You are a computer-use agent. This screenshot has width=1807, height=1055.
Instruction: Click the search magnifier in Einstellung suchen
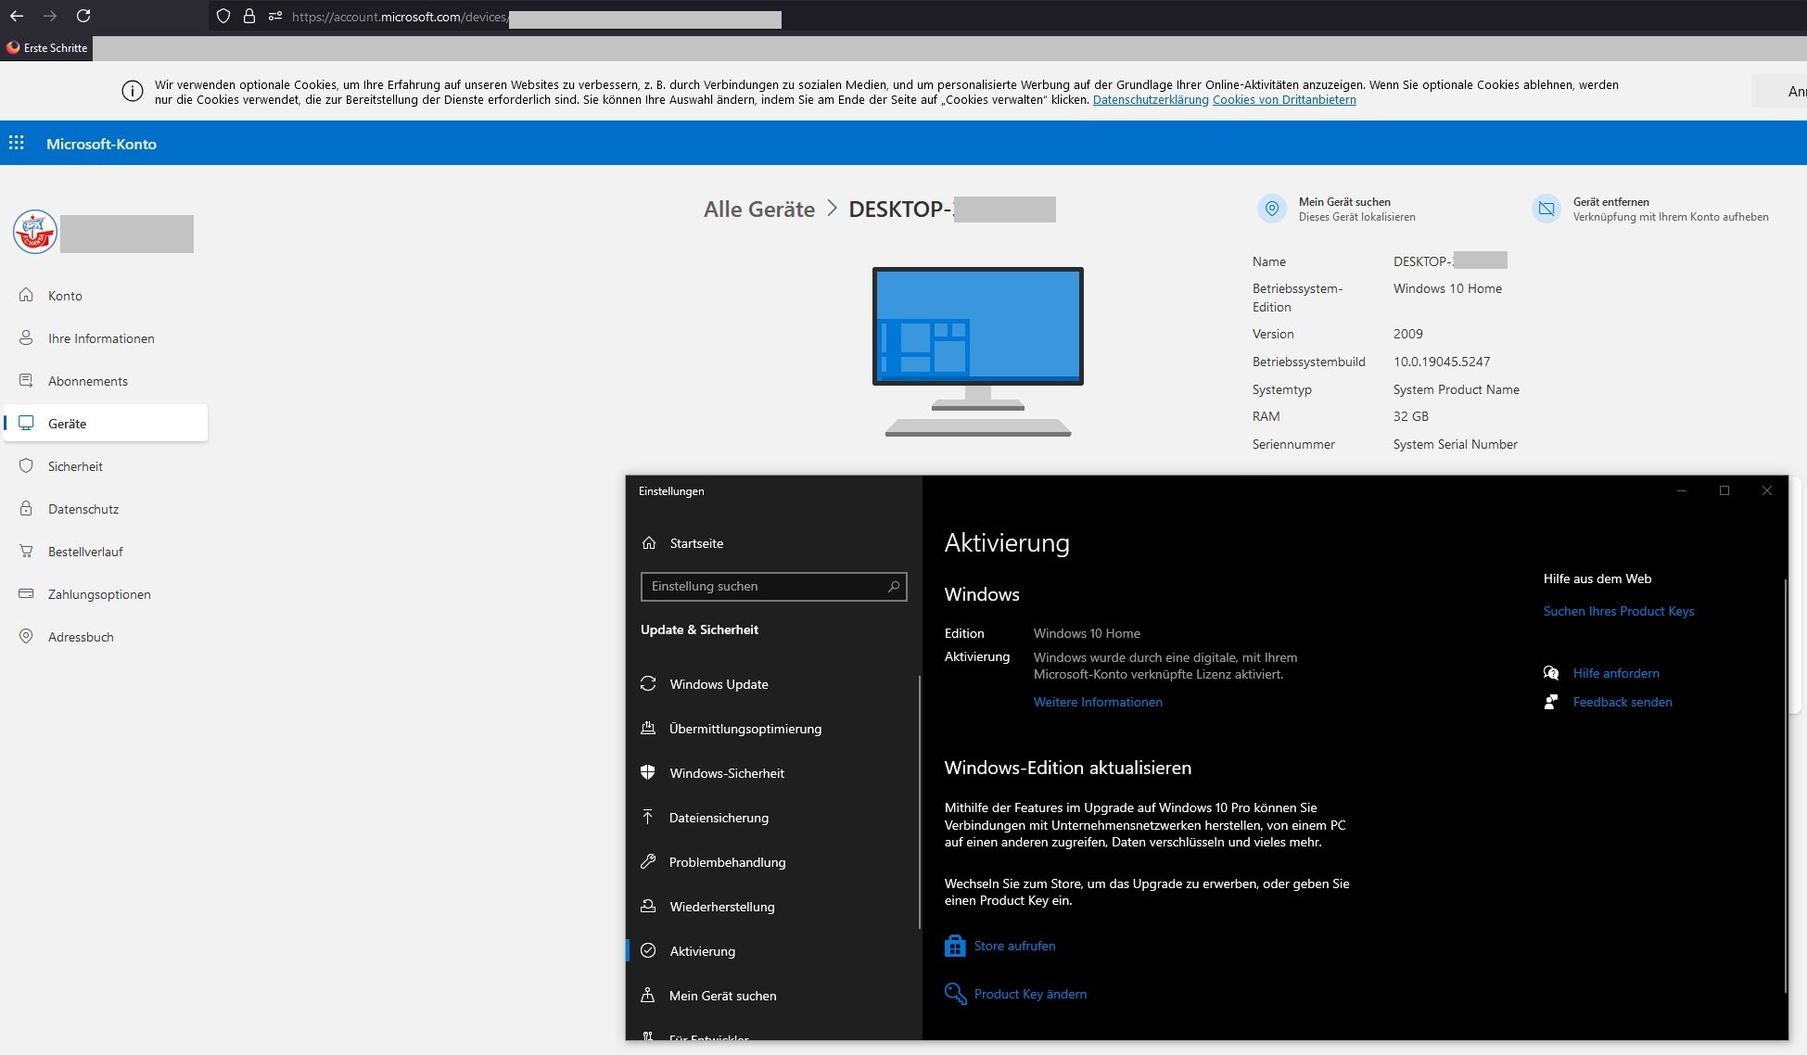pyautogui.click(x=894, y=586)
